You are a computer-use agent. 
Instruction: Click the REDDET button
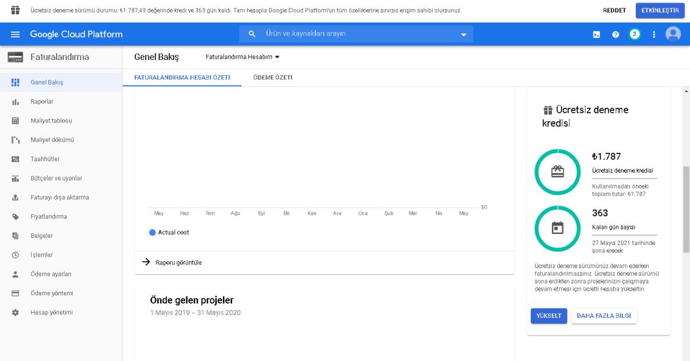tap(615, 10)
